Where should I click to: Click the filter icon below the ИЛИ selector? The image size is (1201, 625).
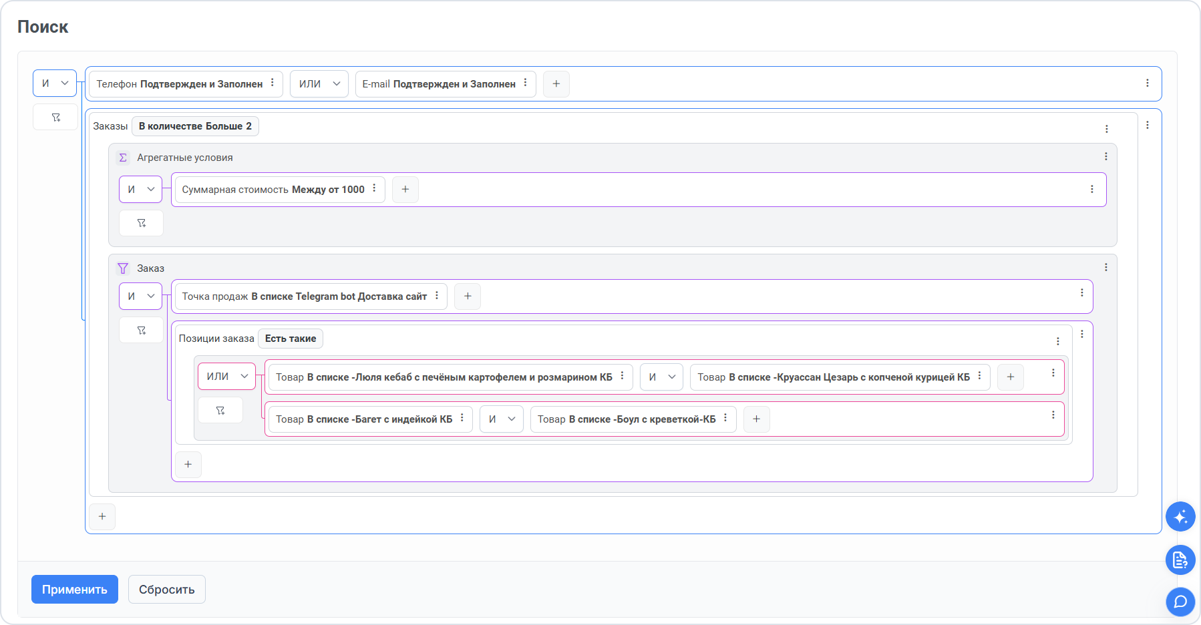[220, 411]
